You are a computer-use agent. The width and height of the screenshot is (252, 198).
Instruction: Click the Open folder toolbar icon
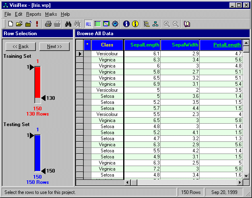19,24
